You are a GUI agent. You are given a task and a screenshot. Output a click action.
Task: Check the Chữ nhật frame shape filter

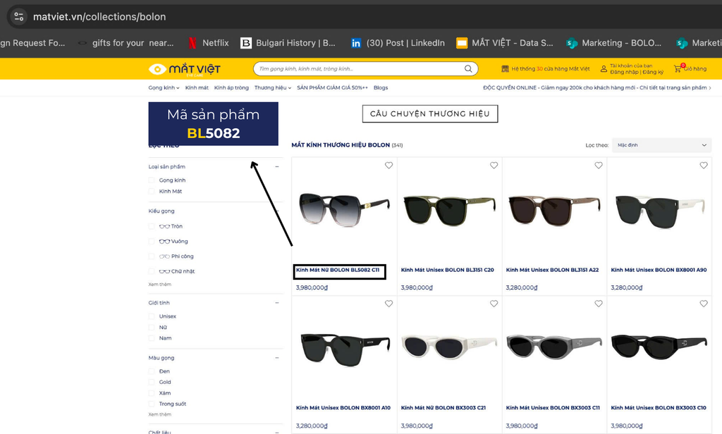(x=152, y=271)
